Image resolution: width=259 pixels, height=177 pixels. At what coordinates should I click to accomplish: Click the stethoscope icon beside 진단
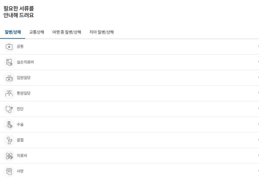pos(9,109)
